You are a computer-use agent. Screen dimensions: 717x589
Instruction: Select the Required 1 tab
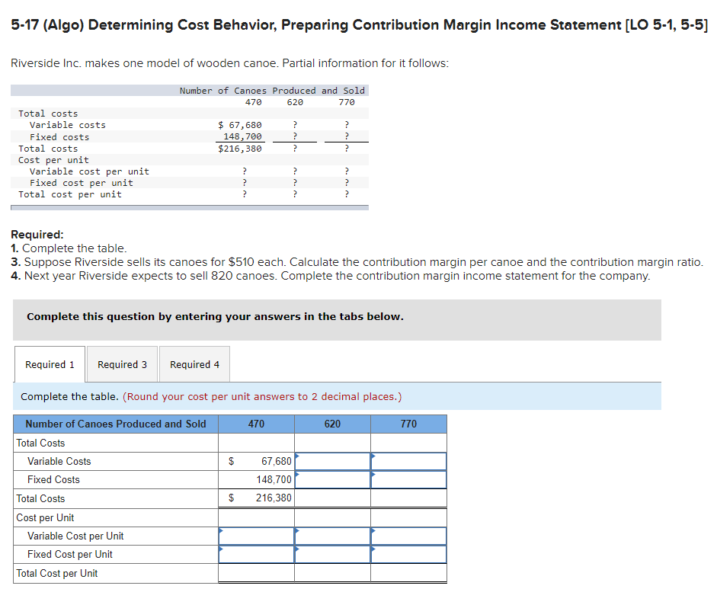pos(49,363)
